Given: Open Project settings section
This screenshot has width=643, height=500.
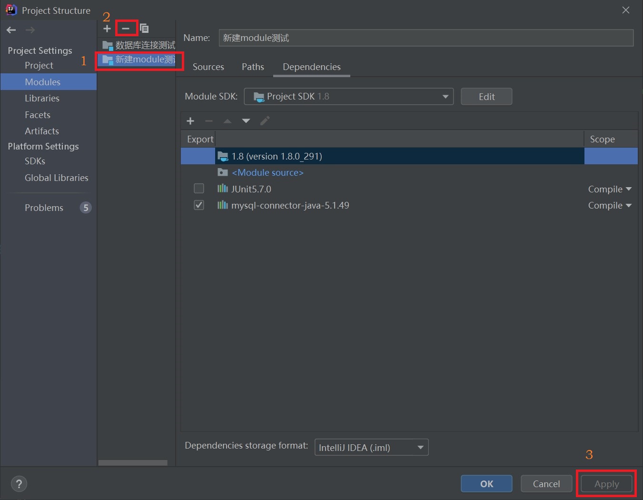Looking at the screenshot, I should click(x=39, y=65).
